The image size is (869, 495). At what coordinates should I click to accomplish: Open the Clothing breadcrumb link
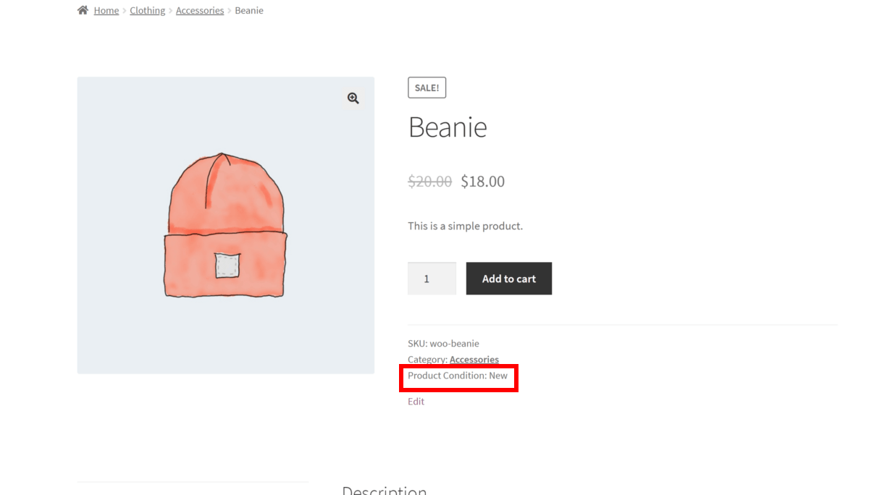[147, 10]
